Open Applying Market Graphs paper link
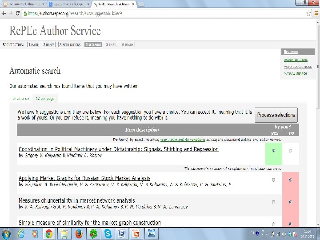The image size is (320, 240). 84,178
